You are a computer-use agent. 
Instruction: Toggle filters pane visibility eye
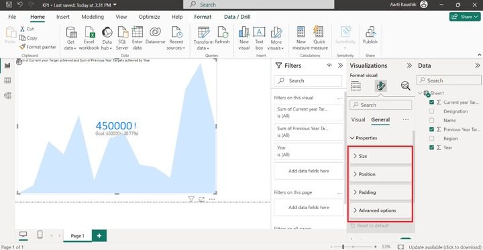(329, 66)
